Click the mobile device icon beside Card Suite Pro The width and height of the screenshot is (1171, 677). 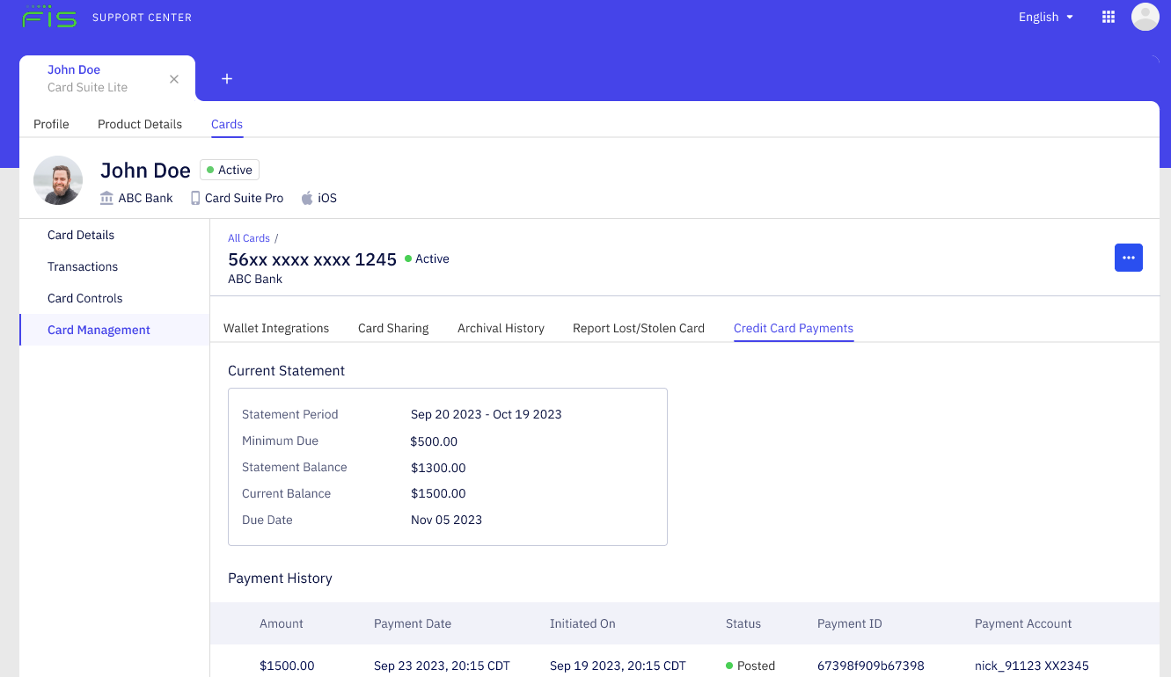194,198
